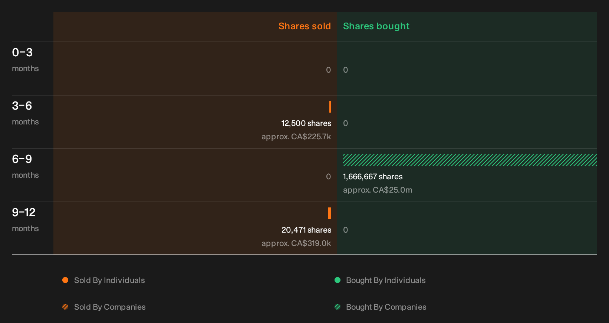Toggle the Sold By Companies legend label
The width and height of the screenshot is (609, 323).
click(110, 307)
